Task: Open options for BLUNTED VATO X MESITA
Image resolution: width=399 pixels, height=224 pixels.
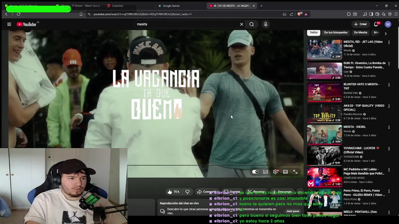Action: [389, 85]
